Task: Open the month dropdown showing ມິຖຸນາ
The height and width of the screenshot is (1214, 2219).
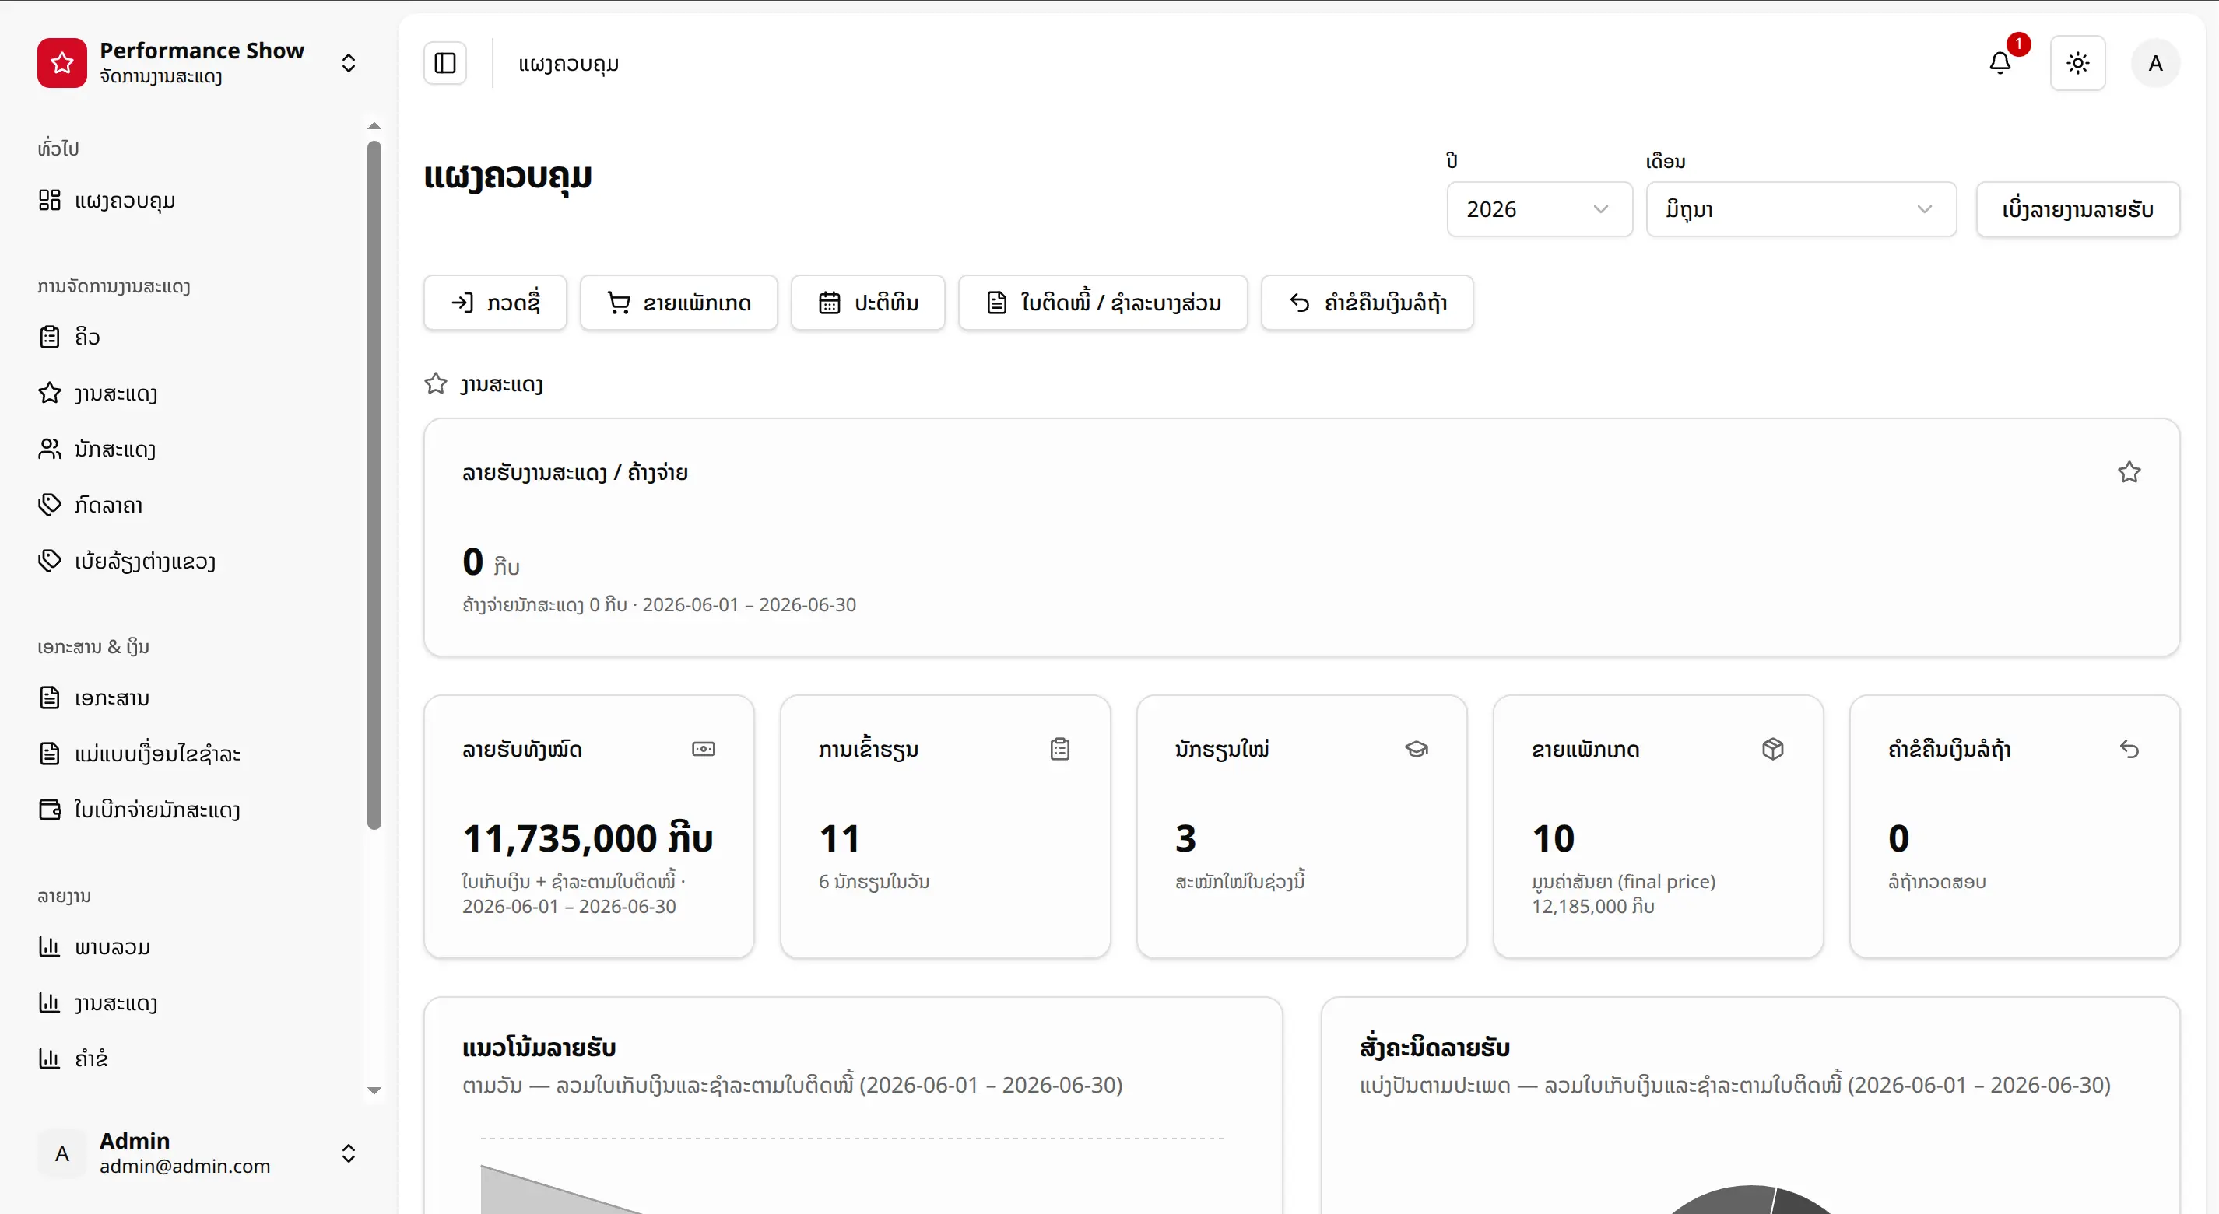Action: (x=1801, y=209)
